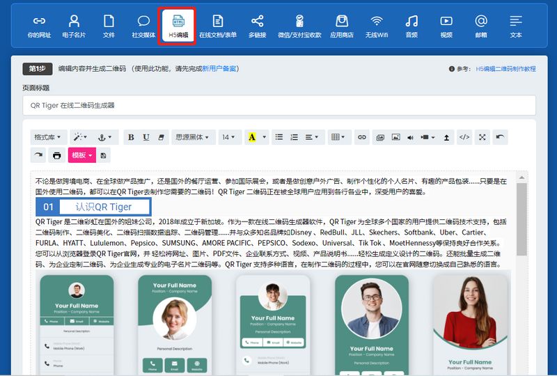Open the 思源黑体 font dropdown

point(193,137)
